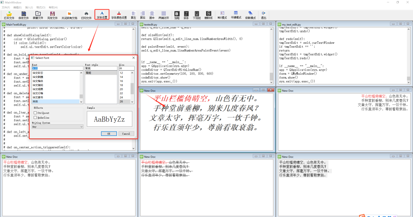Click the size list scrollbar thumb
Image resolution: width=413 pixels, height=217 pixels.
(x=132, y=88)
